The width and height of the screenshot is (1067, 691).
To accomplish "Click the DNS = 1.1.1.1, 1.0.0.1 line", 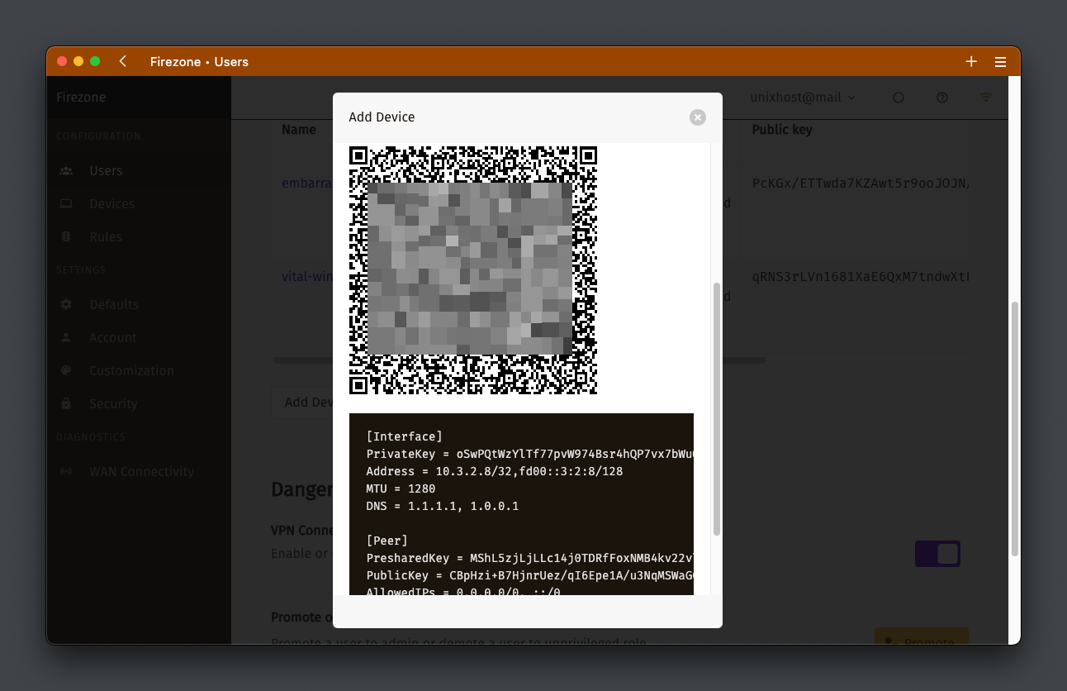I will (443, 506).
